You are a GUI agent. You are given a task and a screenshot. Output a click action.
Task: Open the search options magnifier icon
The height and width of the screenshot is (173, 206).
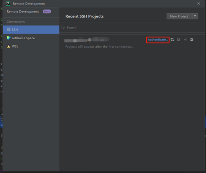tap(63, 27)
